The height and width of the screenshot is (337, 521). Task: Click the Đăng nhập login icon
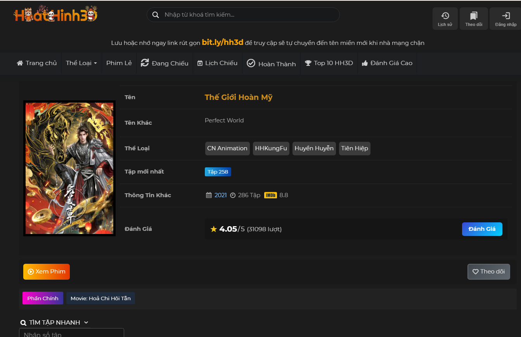coord(505,19)
